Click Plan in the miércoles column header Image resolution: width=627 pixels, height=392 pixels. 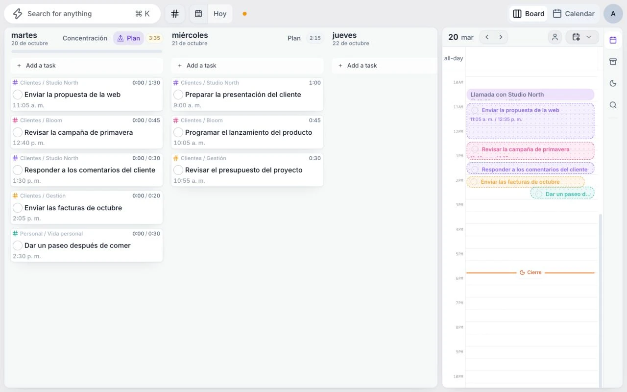coord(294,38)
